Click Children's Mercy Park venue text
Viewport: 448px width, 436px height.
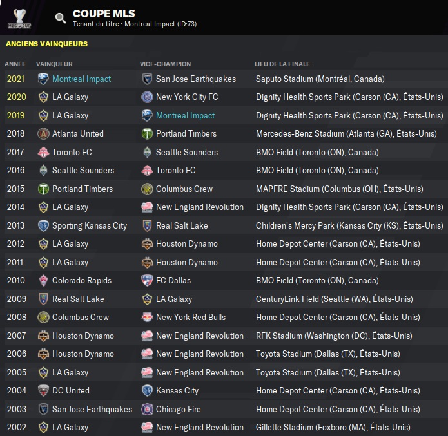pyautogui.click(x=349, y=225)
